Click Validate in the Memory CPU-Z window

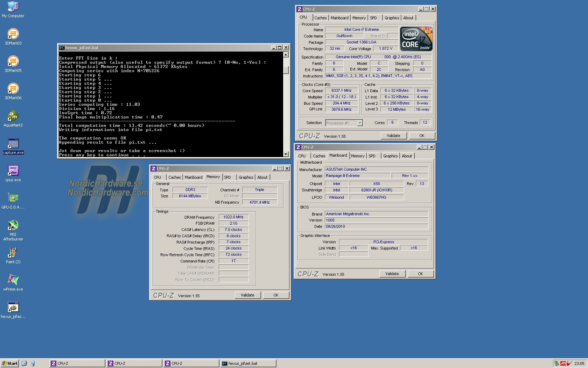[247, 295]
